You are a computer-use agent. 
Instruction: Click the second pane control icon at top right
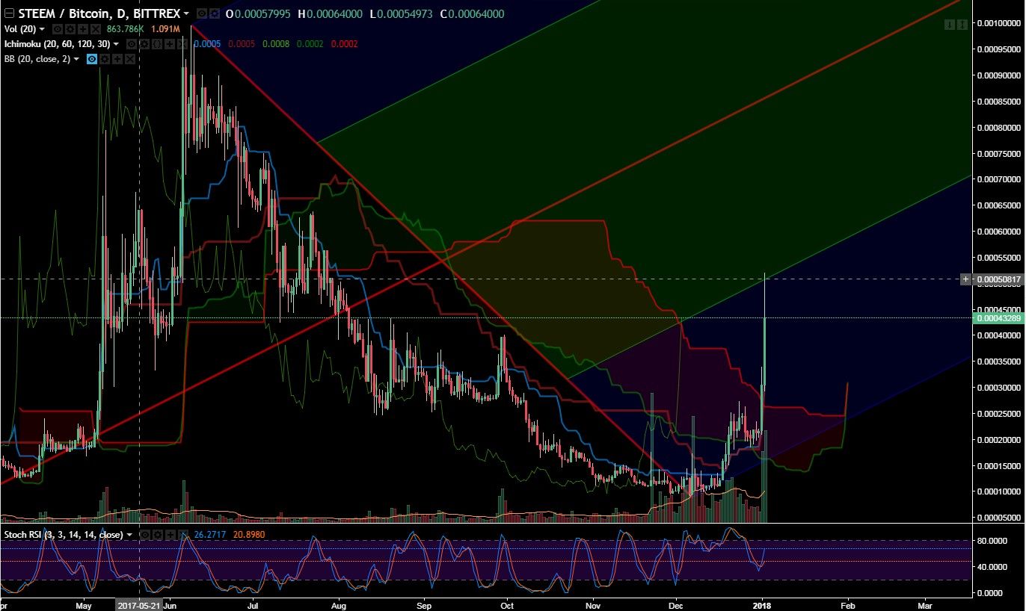pyautogui.click(x=961, y=25)
